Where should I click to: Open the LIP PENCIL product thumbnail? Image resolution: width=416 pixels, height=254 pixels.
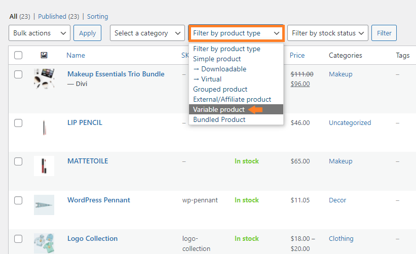(x=44, y=128)
